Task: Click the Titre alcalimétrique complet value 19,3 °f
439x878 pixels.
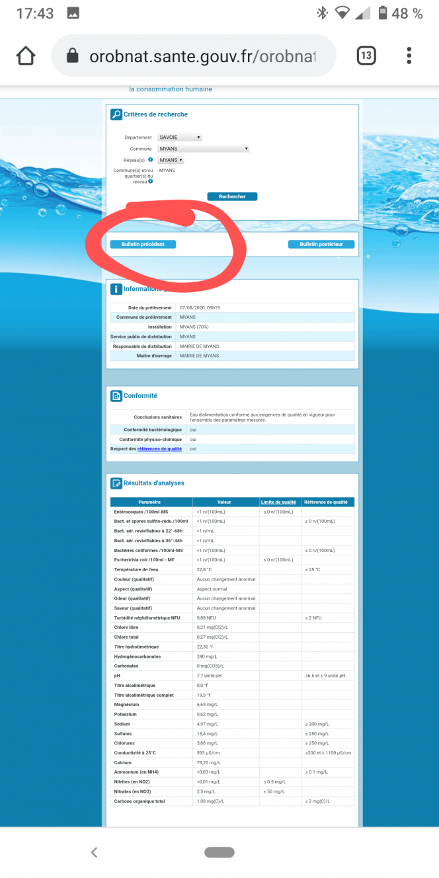Action: pos(204,695)
